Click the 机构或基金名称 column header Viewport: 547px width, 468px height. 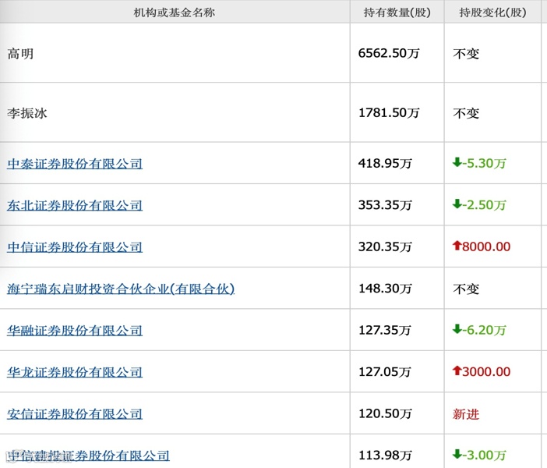tap(175, 12)
